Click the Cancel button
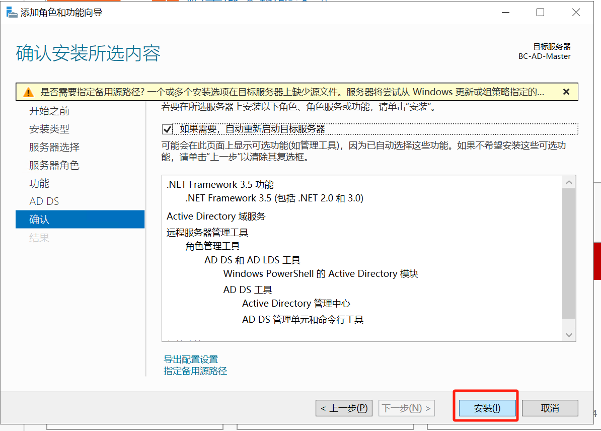The image size is (601, 431). coord(550,408)
